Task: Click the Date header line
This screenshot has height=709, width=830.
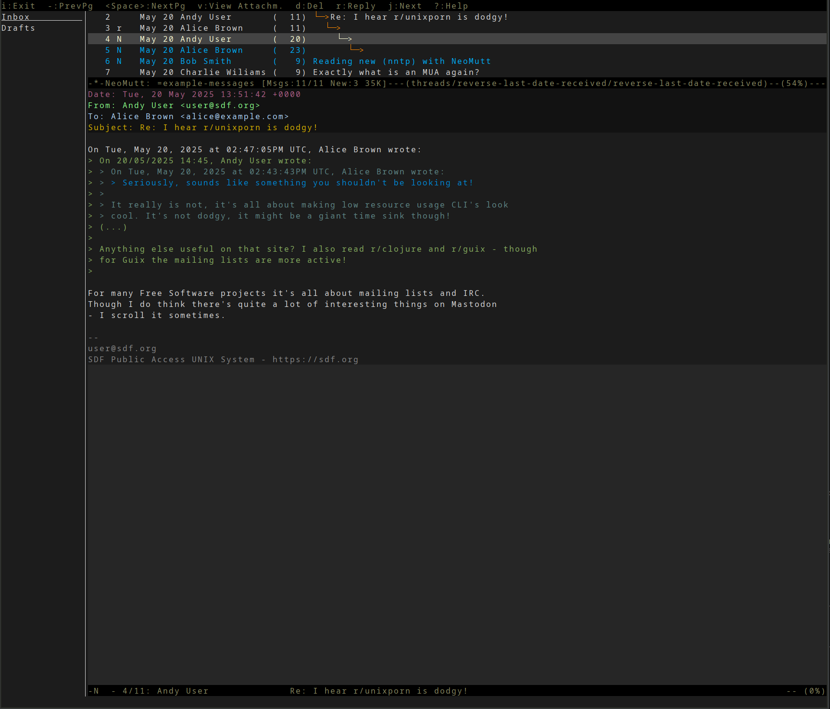Action: point(194,94)
